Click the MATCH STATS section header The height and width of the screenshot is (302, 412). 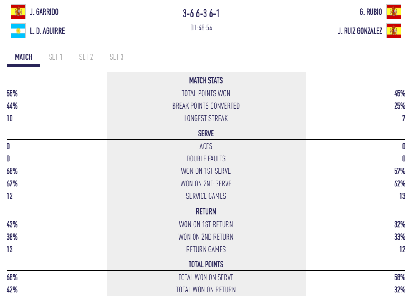[x=206, y=80]
